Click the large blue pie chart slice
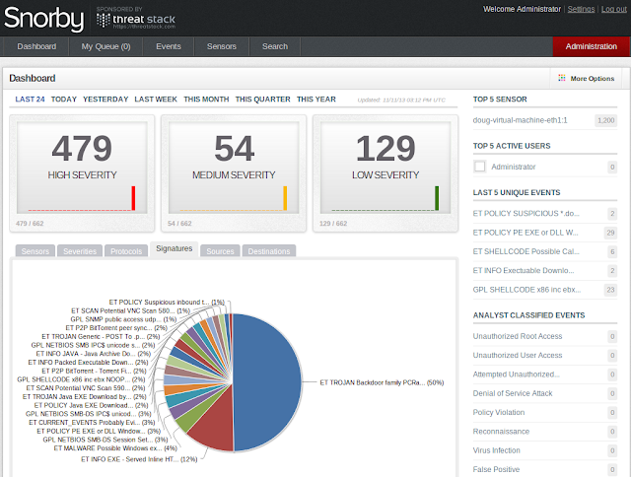 pos(267,382)
